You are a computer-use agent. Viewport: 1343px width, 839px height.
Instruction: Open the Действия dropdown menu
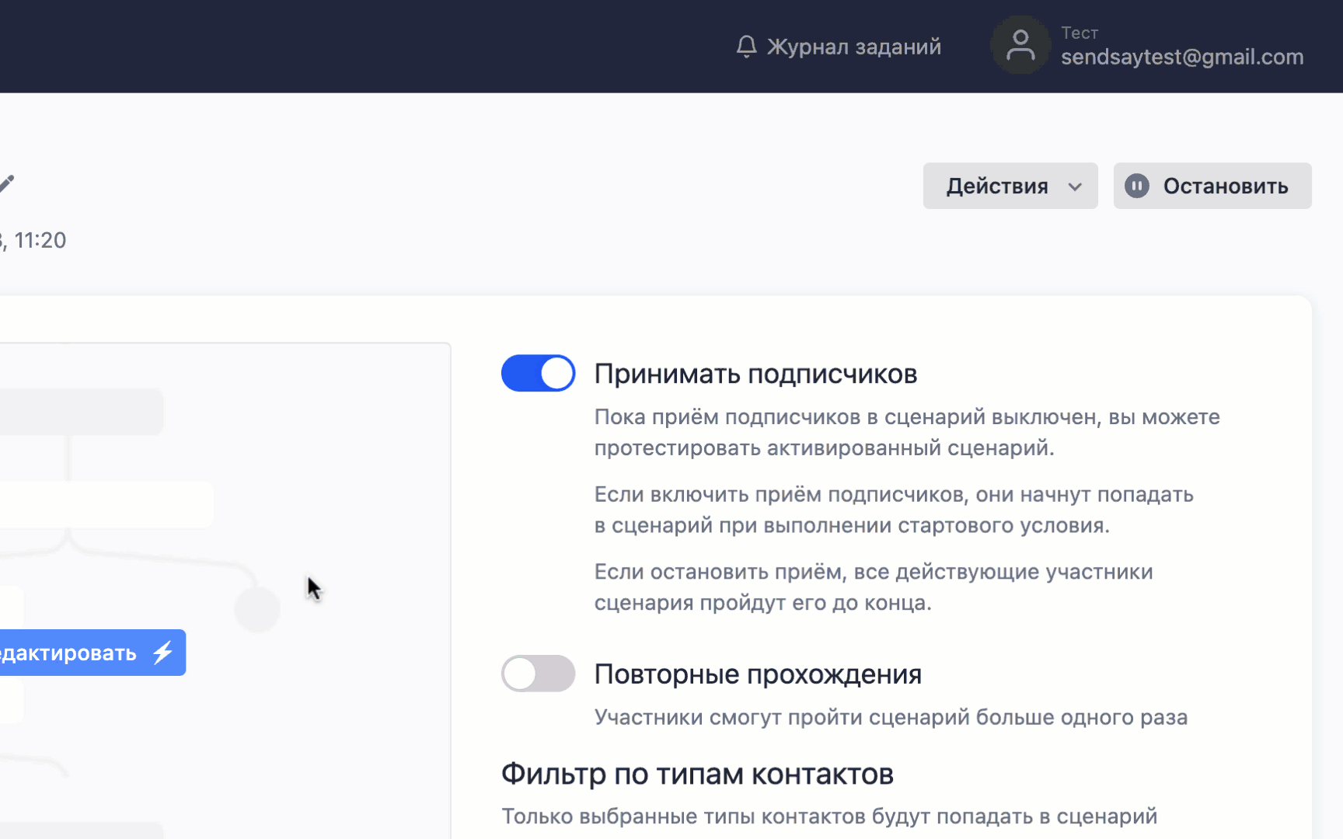pyautogui.click(x=1009, y=186)
